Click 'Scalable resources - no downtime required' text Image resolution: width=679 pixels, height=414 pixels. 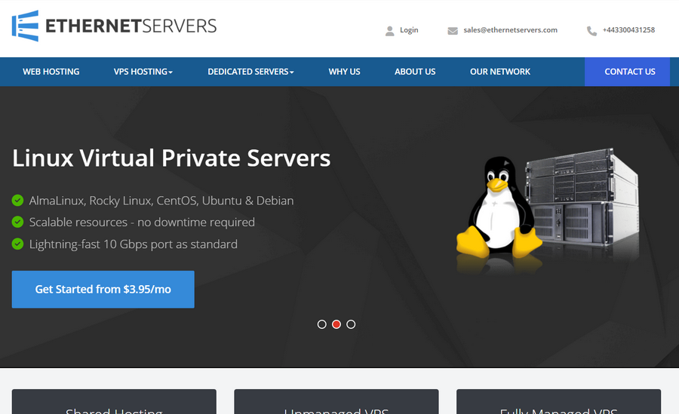[x=142, y=222]
